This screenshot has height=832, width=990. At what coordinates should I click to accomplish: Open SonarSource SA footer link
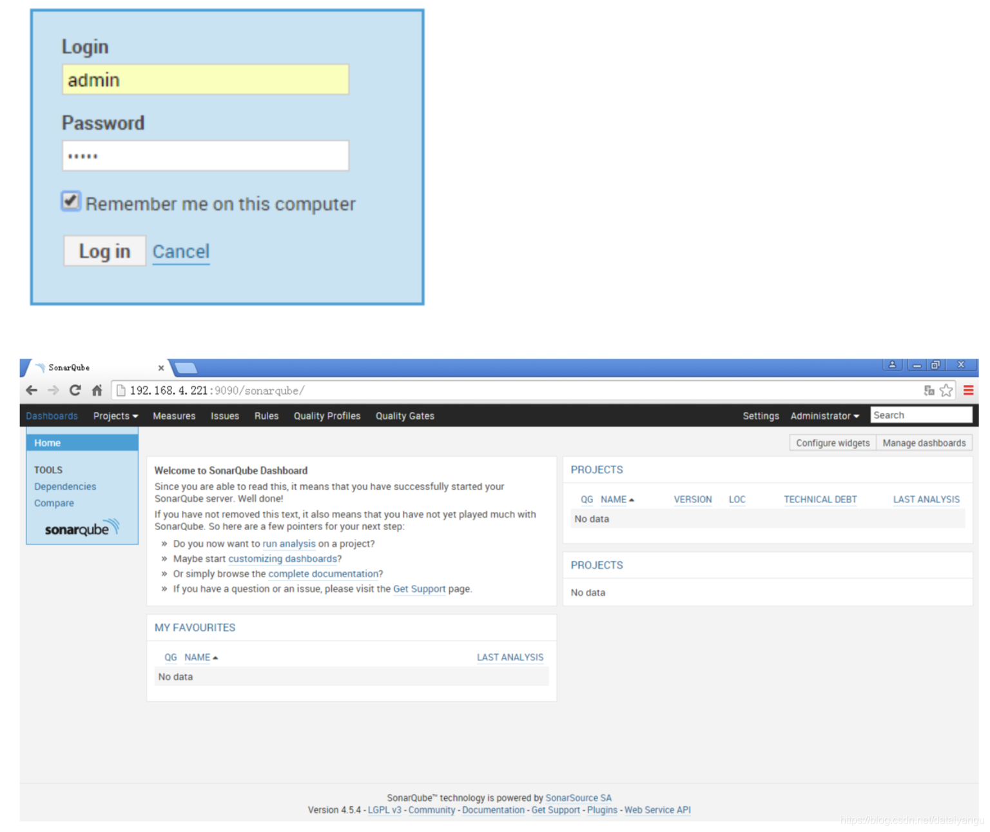[578, 798]
